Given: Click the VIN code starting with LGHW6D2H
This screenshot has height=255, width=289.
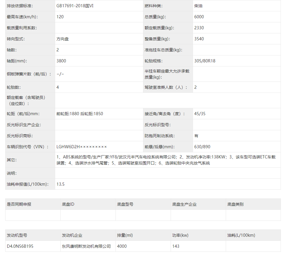Looking at the screenshot, I should point(82,147).
